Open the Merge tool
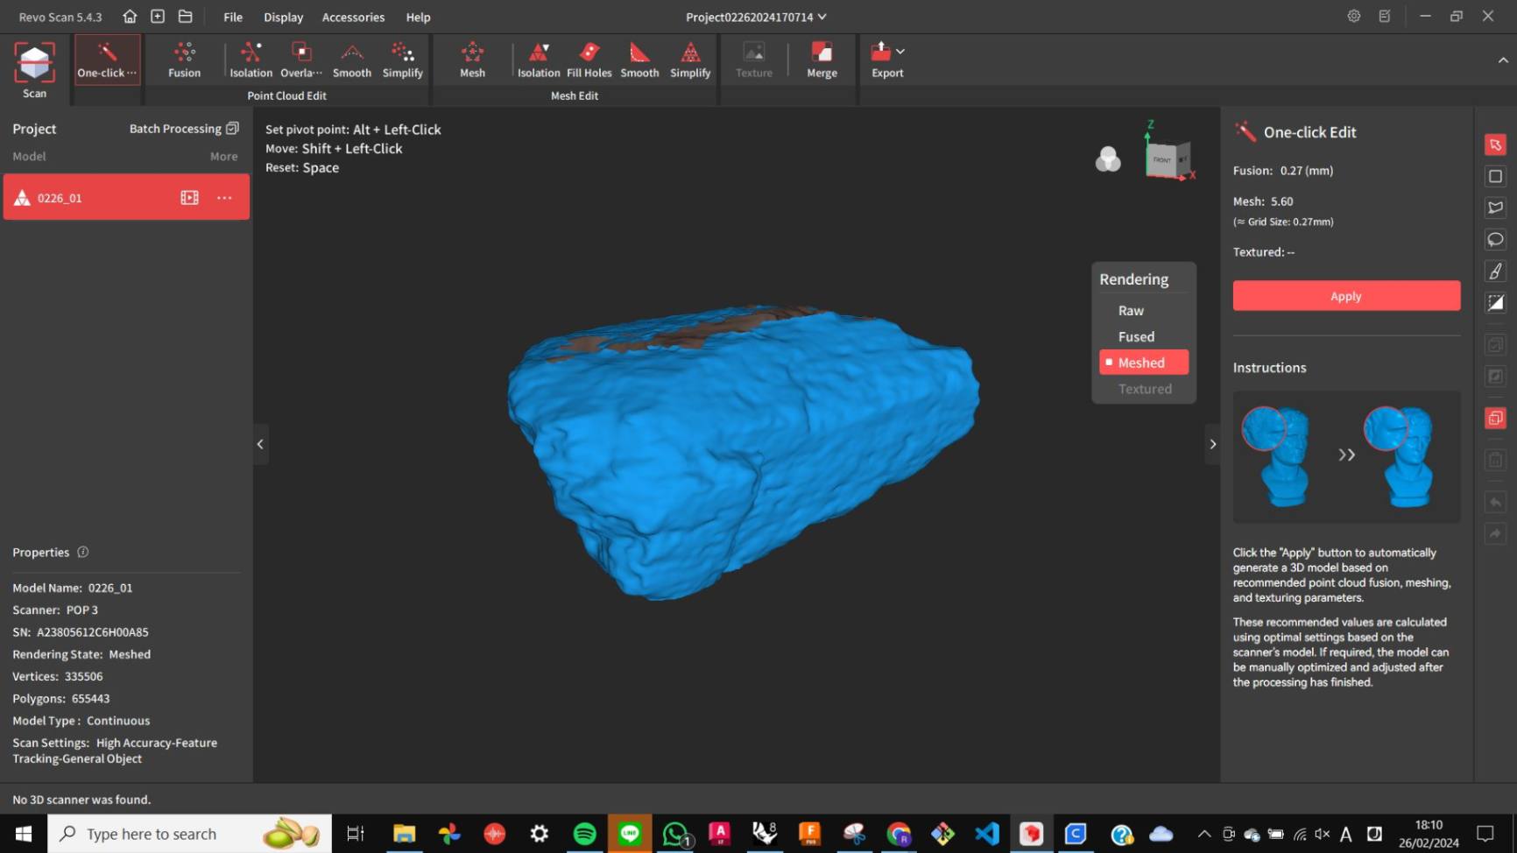This screenshot has width=1517, height=853. click(822, 60)
